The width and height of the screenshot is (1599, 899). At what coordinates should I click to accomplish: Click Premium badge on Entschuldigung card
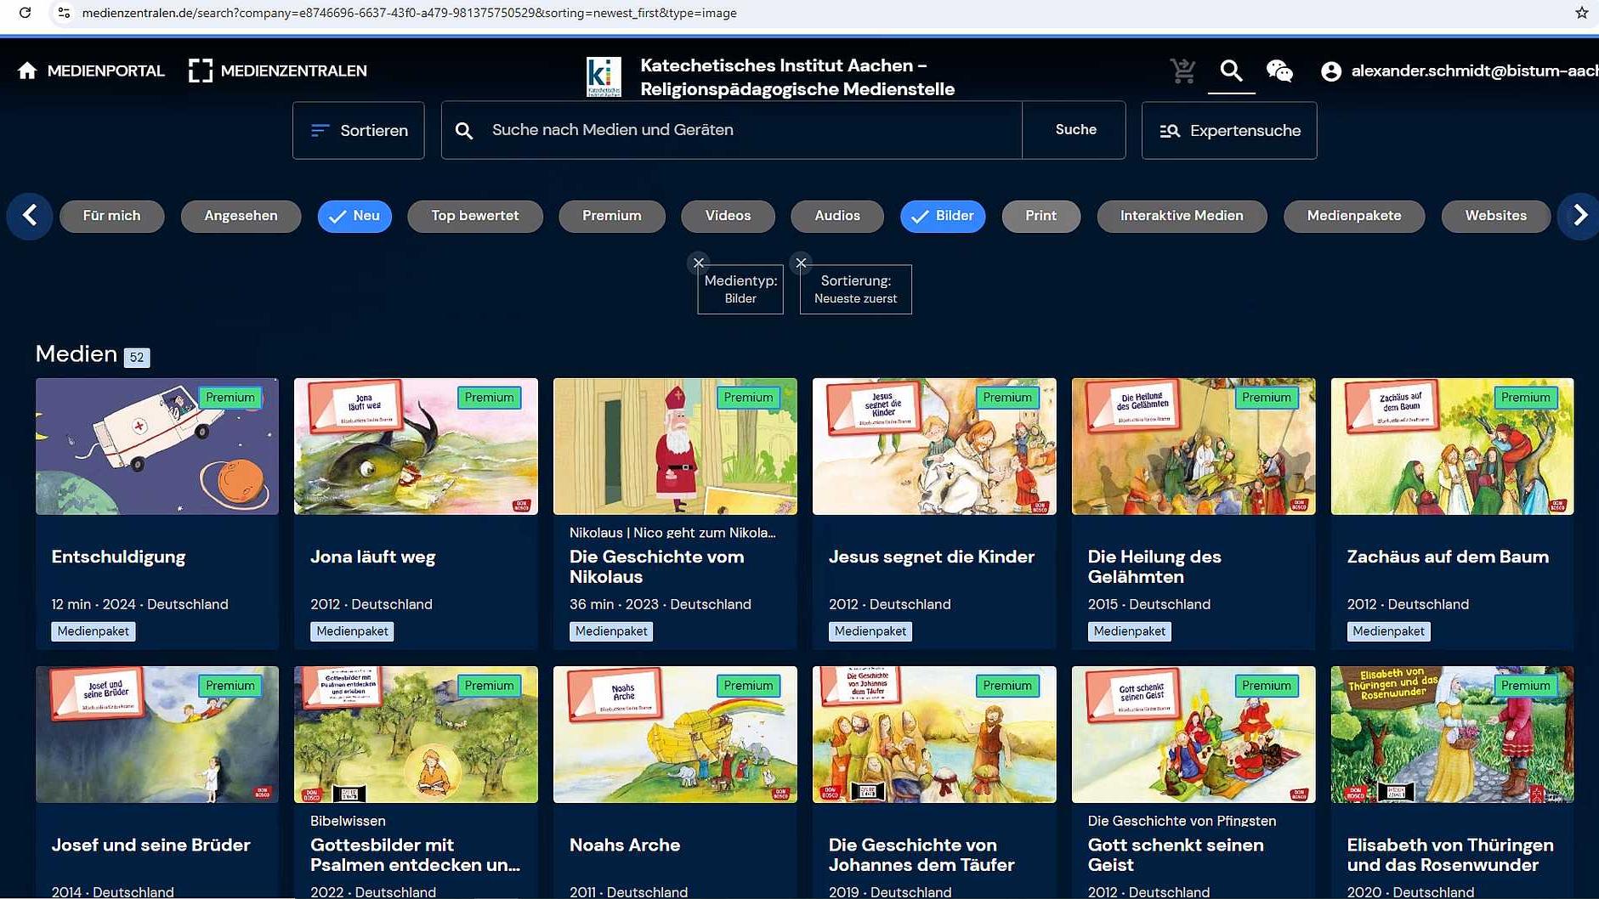tap(230, 398)
